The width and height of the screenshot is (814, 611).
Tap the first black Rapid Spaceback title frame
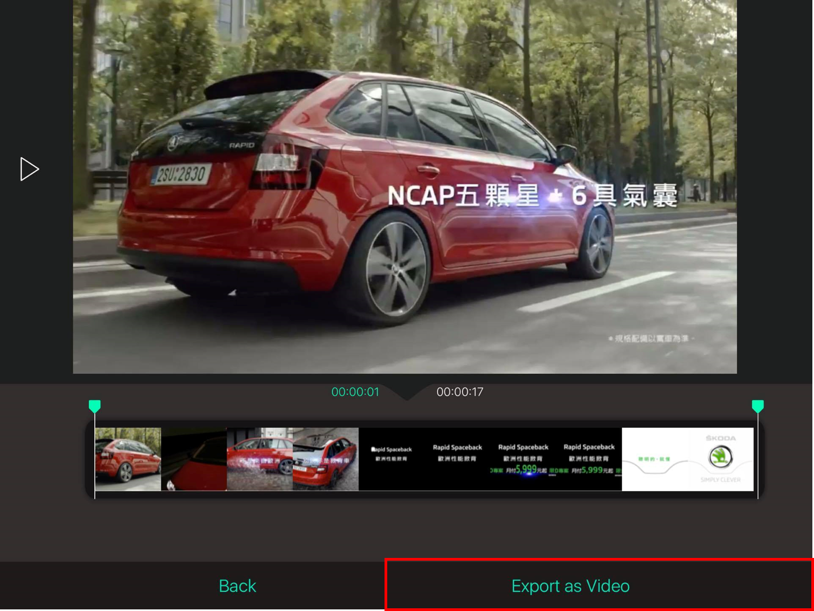pos(392,459)
